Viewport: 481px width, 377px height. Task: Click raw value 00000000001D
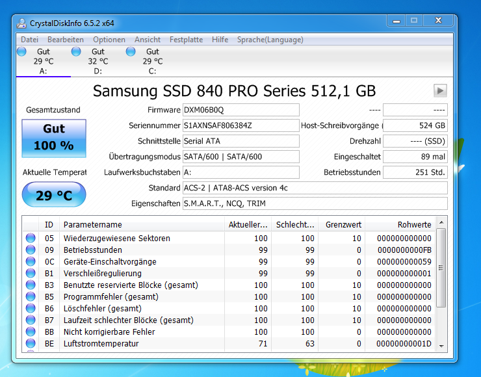pos(404,344)
